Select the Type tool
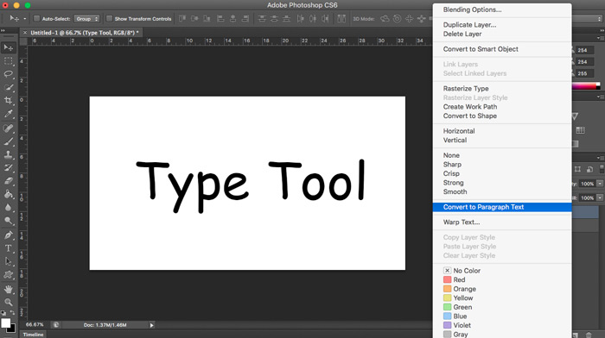 (x=8, y=248)
